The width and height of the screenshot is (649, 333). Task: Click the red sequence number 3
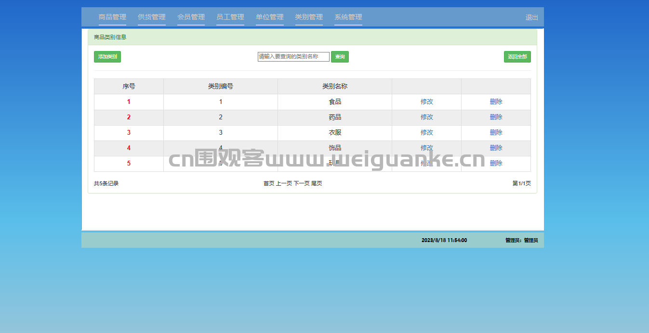click(x=129, y=132)
